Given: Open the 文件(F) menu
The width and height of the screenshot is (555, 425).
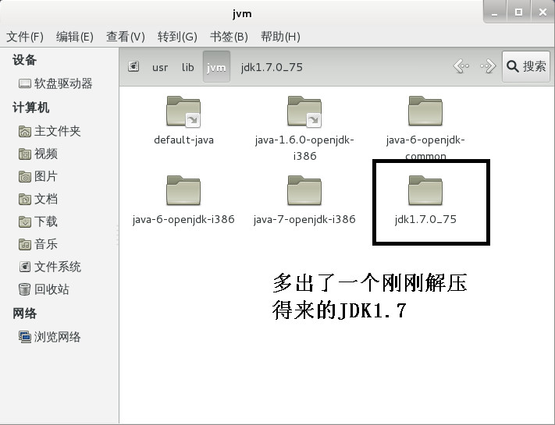Looking at the screenshot, I should [x=25, y=37].
